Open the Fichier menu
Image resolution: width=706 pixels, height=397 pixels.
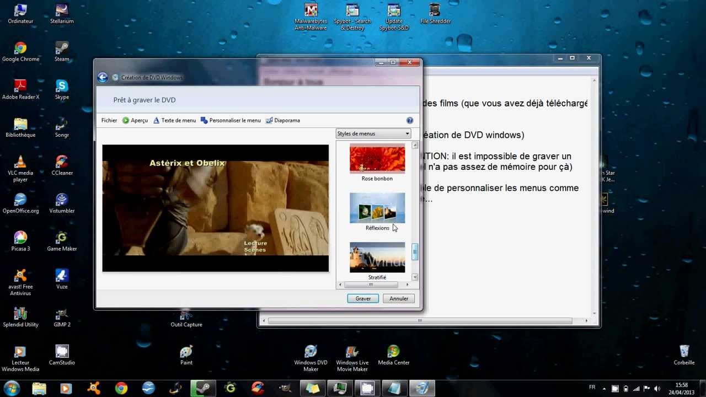tap(109, 120)
